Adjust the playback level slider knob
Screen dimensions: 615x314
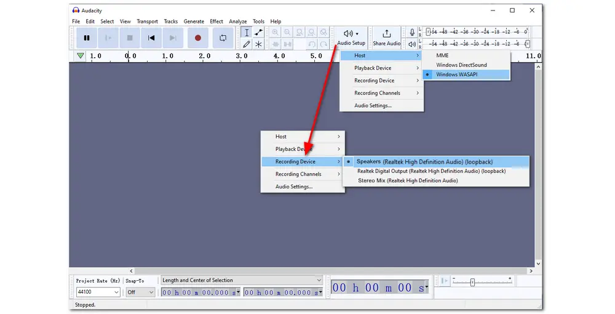tap(528, 44)
